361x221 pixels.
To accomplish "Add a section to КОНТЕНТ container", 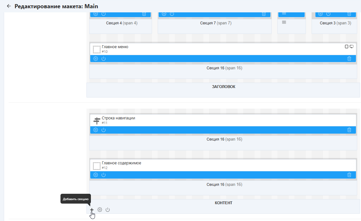I will point(92,210).
